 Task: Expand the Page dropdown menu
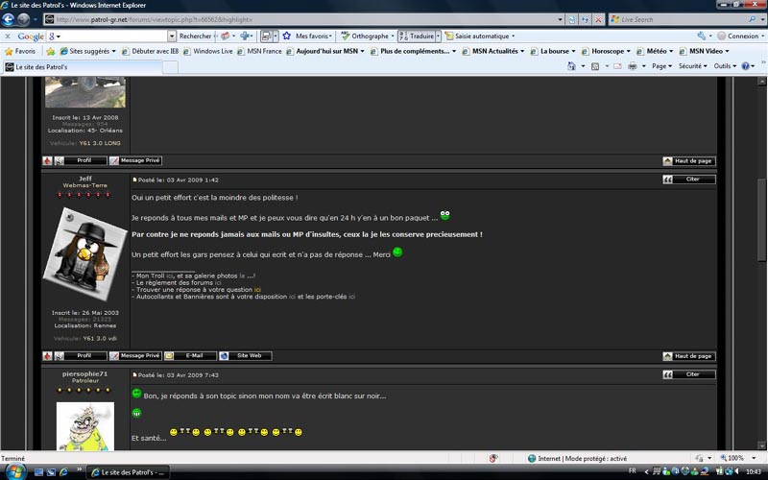click(661, 66)
